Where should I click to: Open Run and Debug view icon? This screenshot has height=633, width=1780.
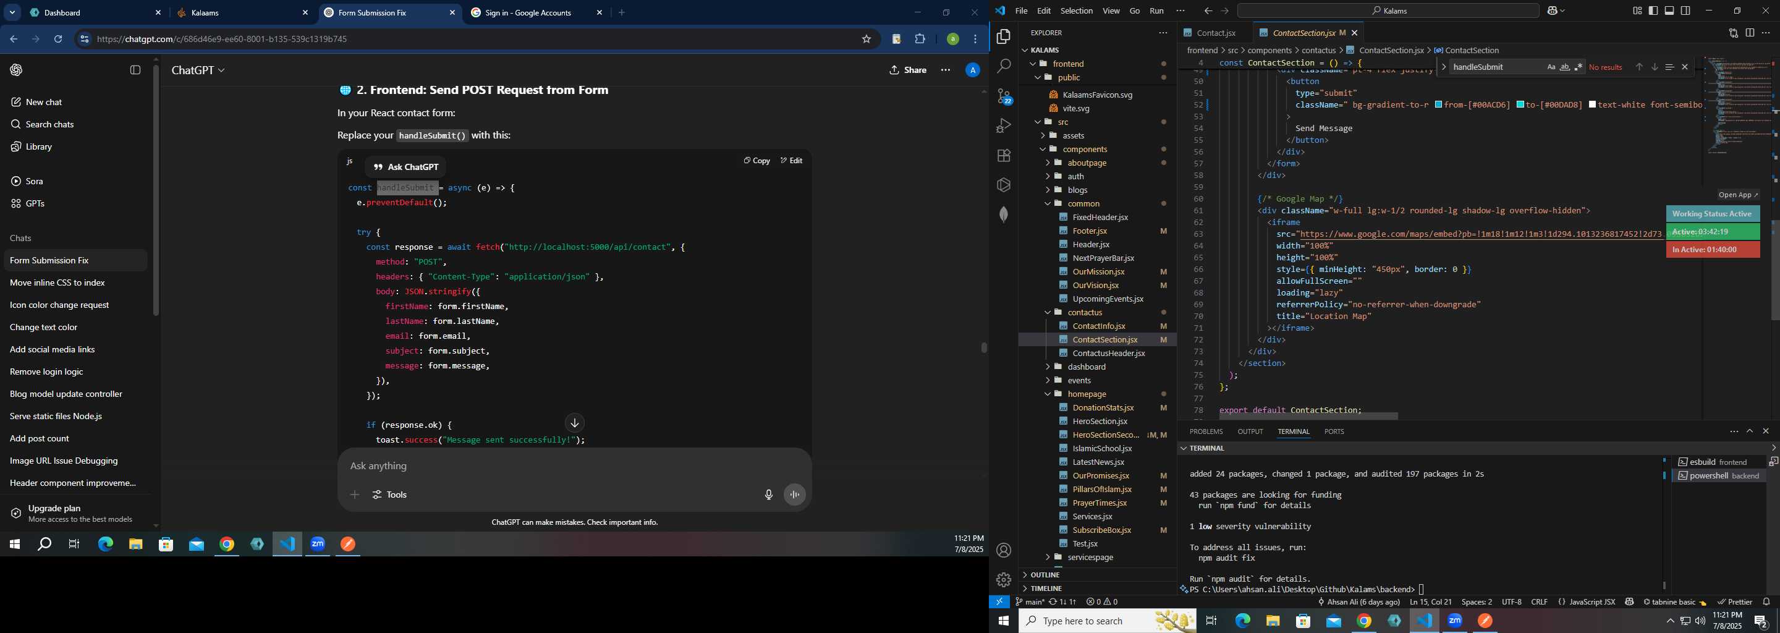pos(1003,125)
